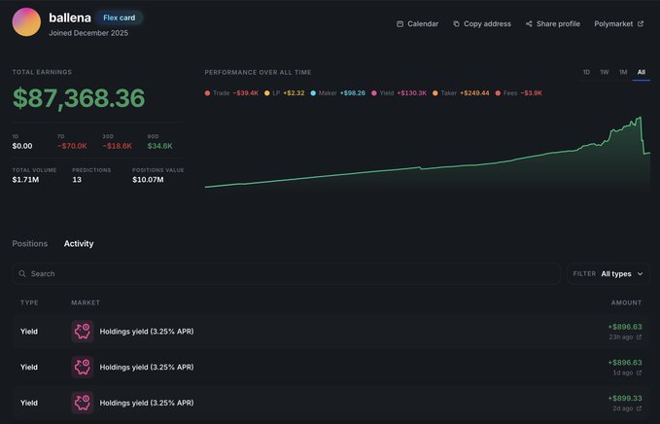Share this profile
This screenshot has width=660, height=424.
[553, 24]
